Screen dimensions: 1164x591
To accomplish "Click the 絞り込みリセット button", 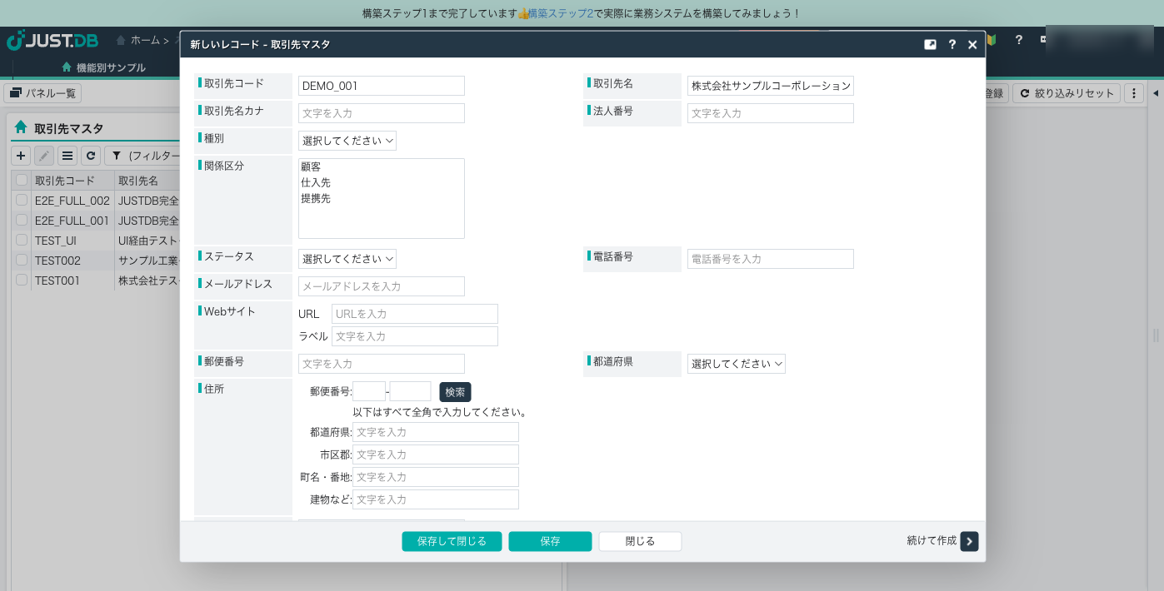I will tap(1066, 93).
